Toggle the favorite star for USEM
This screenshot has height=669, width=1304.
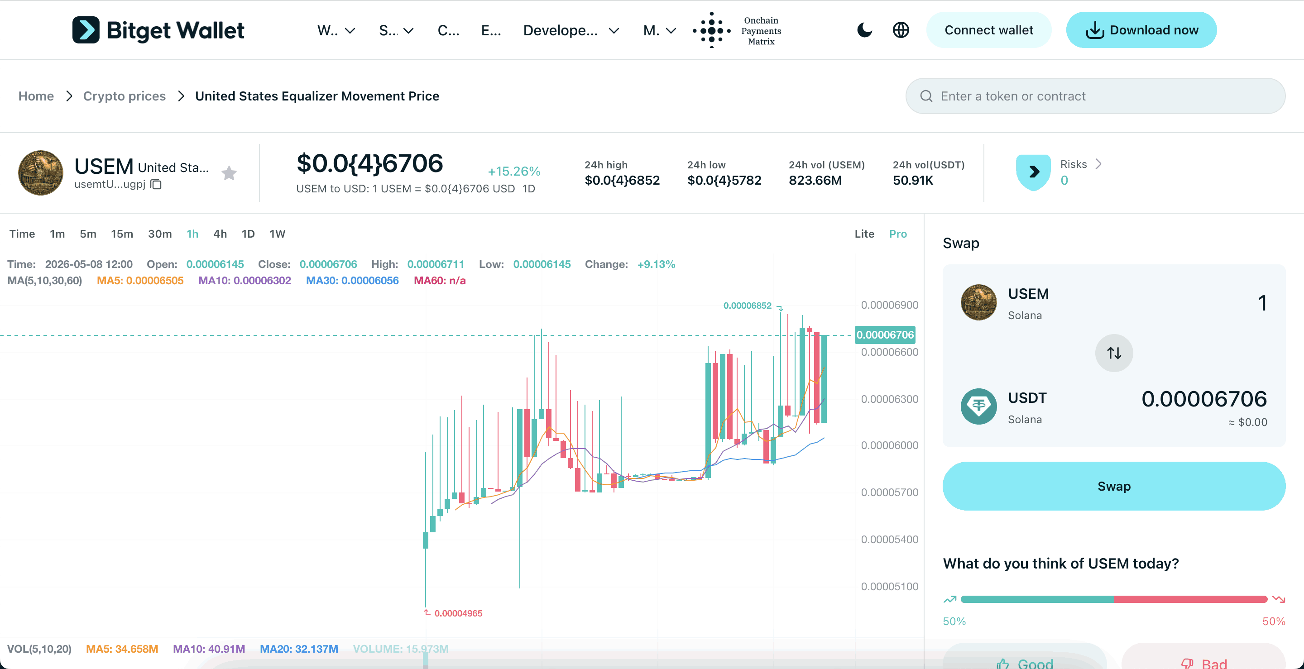[229, 173]
